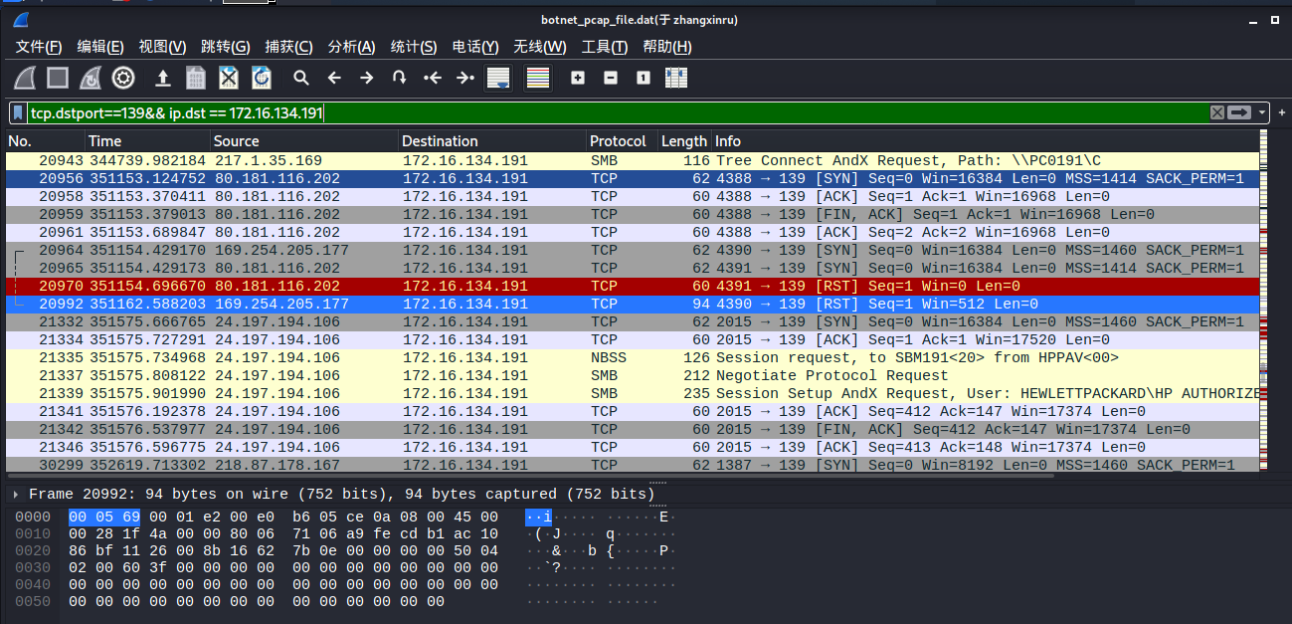Select packet 21339 Session Setup AndX

coord(632,393)
